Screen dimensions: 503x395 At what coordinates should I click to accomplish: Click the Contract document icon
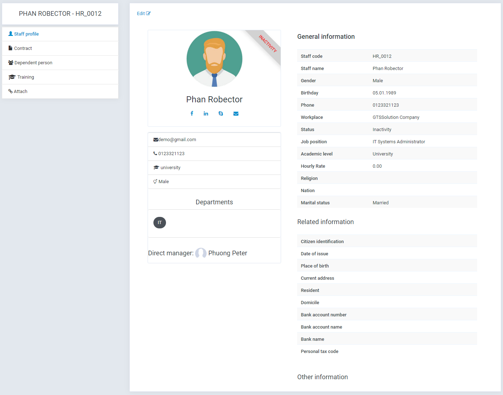[x=10, y=48]
